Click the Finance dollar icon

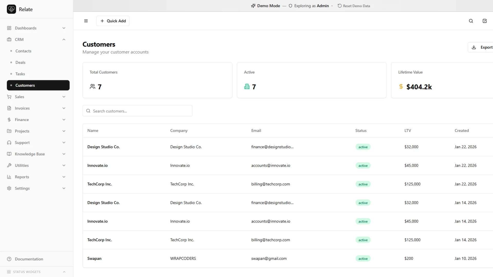pos(9,120)
